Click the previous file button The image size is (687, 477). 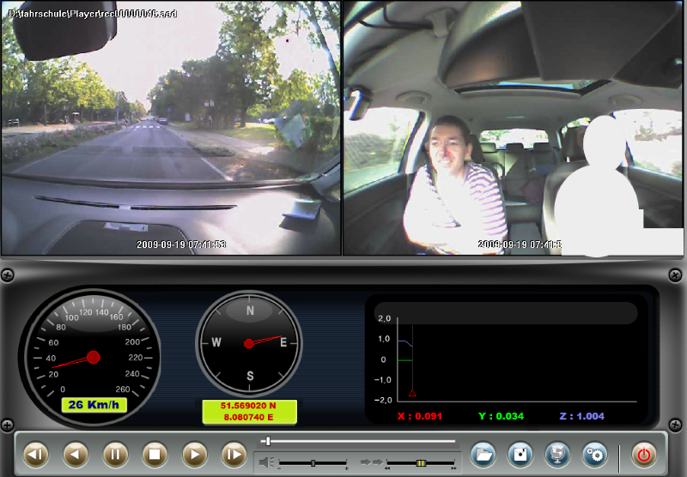pos(36,454)
